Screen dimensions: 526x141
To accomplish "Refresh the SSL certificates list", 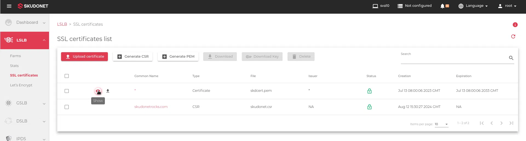I will (513, 37).
